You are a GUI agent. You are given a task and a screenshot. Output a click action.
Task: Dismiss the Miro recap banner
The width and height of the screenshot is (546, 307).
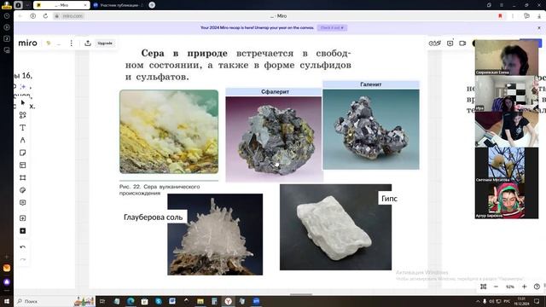[539, 27]
